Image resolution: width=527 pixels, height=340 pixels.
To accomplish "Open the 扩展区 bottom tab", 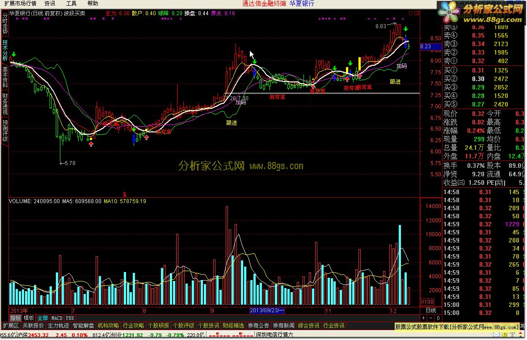I will pyautogui.click(x=11, y=326).
